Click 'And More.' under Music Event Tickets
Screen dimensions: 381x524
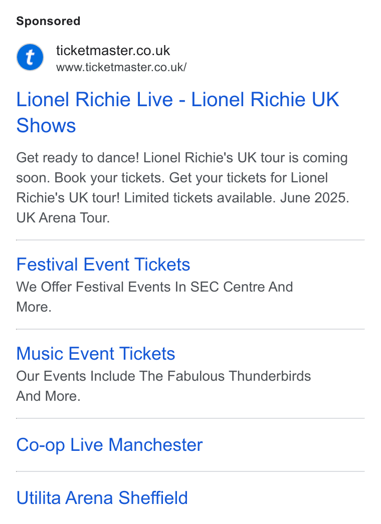(x=48, y=396)
